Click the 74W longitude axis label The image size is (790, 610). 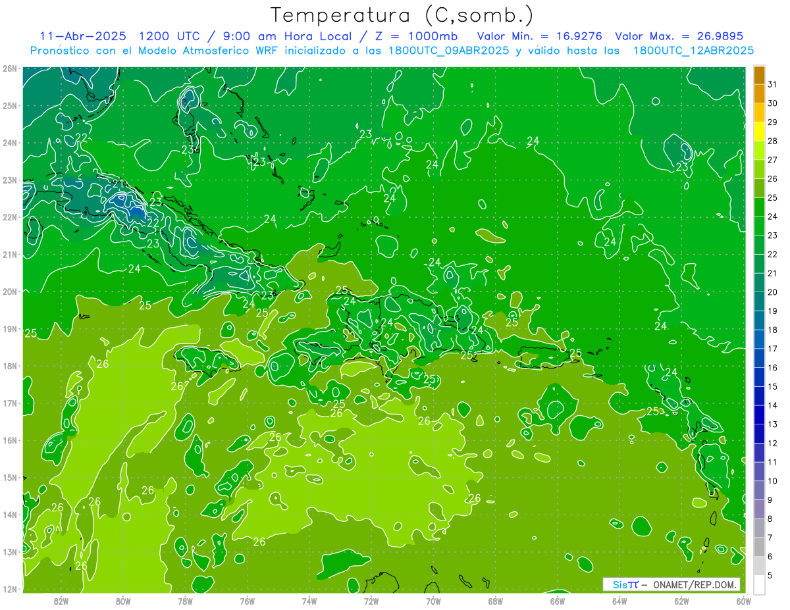point(309,601)
